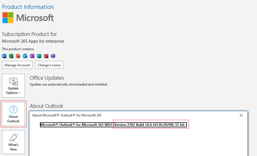
Task: Click the Outlook icon in product list
Action: 25,56
